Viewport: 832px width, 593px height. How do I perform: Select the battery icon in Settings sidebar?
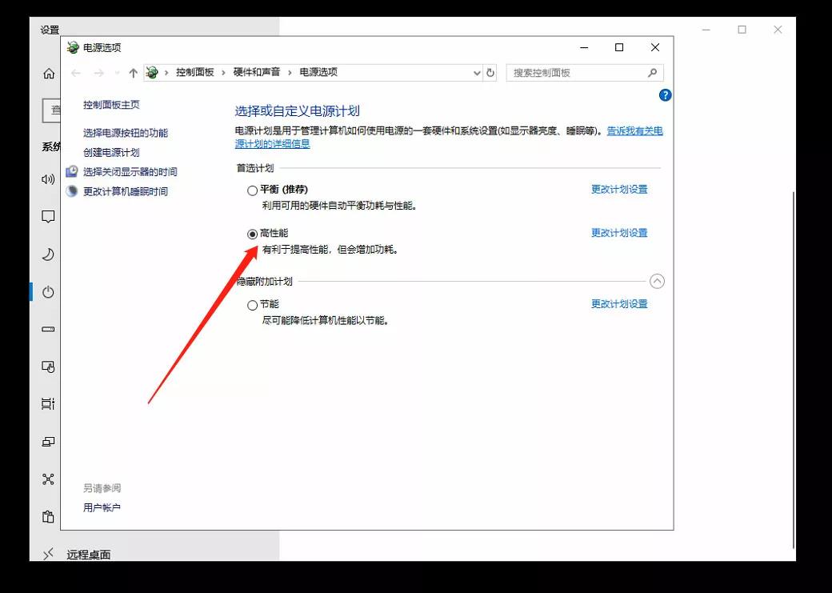[48, 330]
